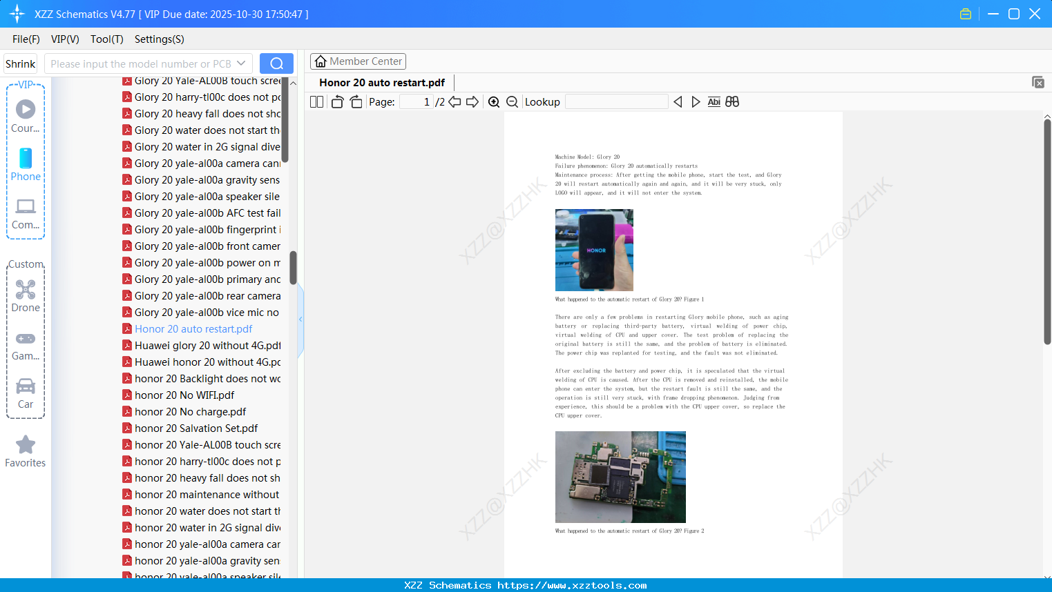Click the file list vertical scrollbar thumb
This screenshot has height=592, width=1052.
(x=293, y=268)
